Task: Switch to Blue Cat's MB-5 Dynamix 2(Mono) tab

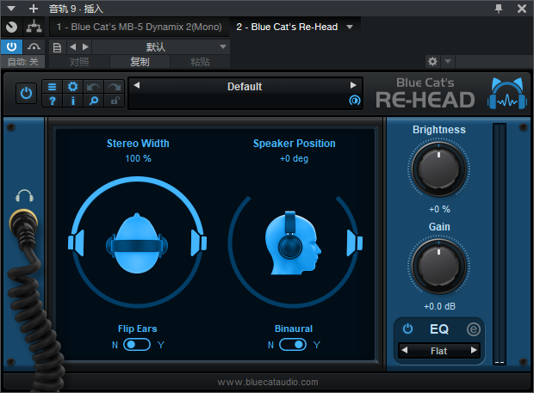Action: point(139,27)
